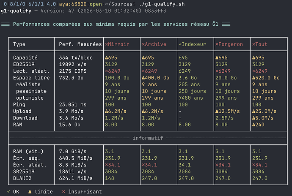Click the red insuffisant cross in legend

pos(63,191)
